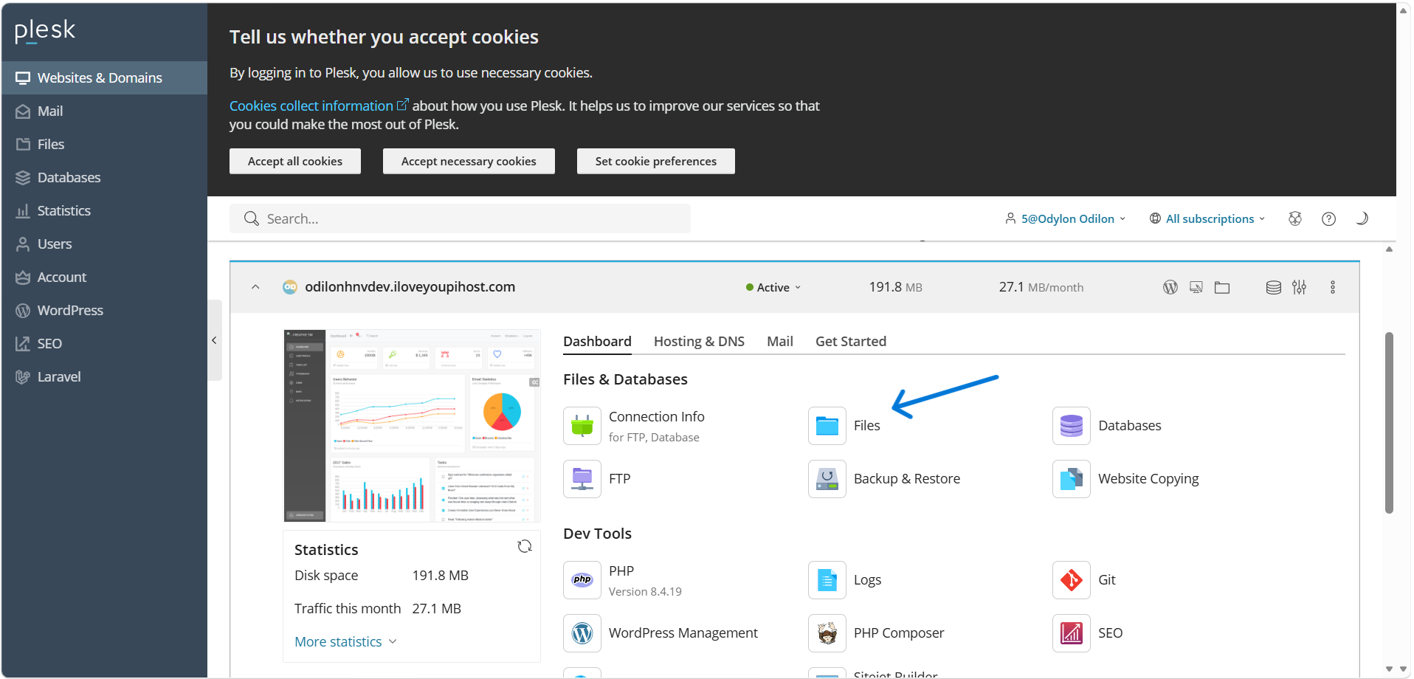
Task: Select Laravel in the sidebar menu
Action: coord(59,377)
